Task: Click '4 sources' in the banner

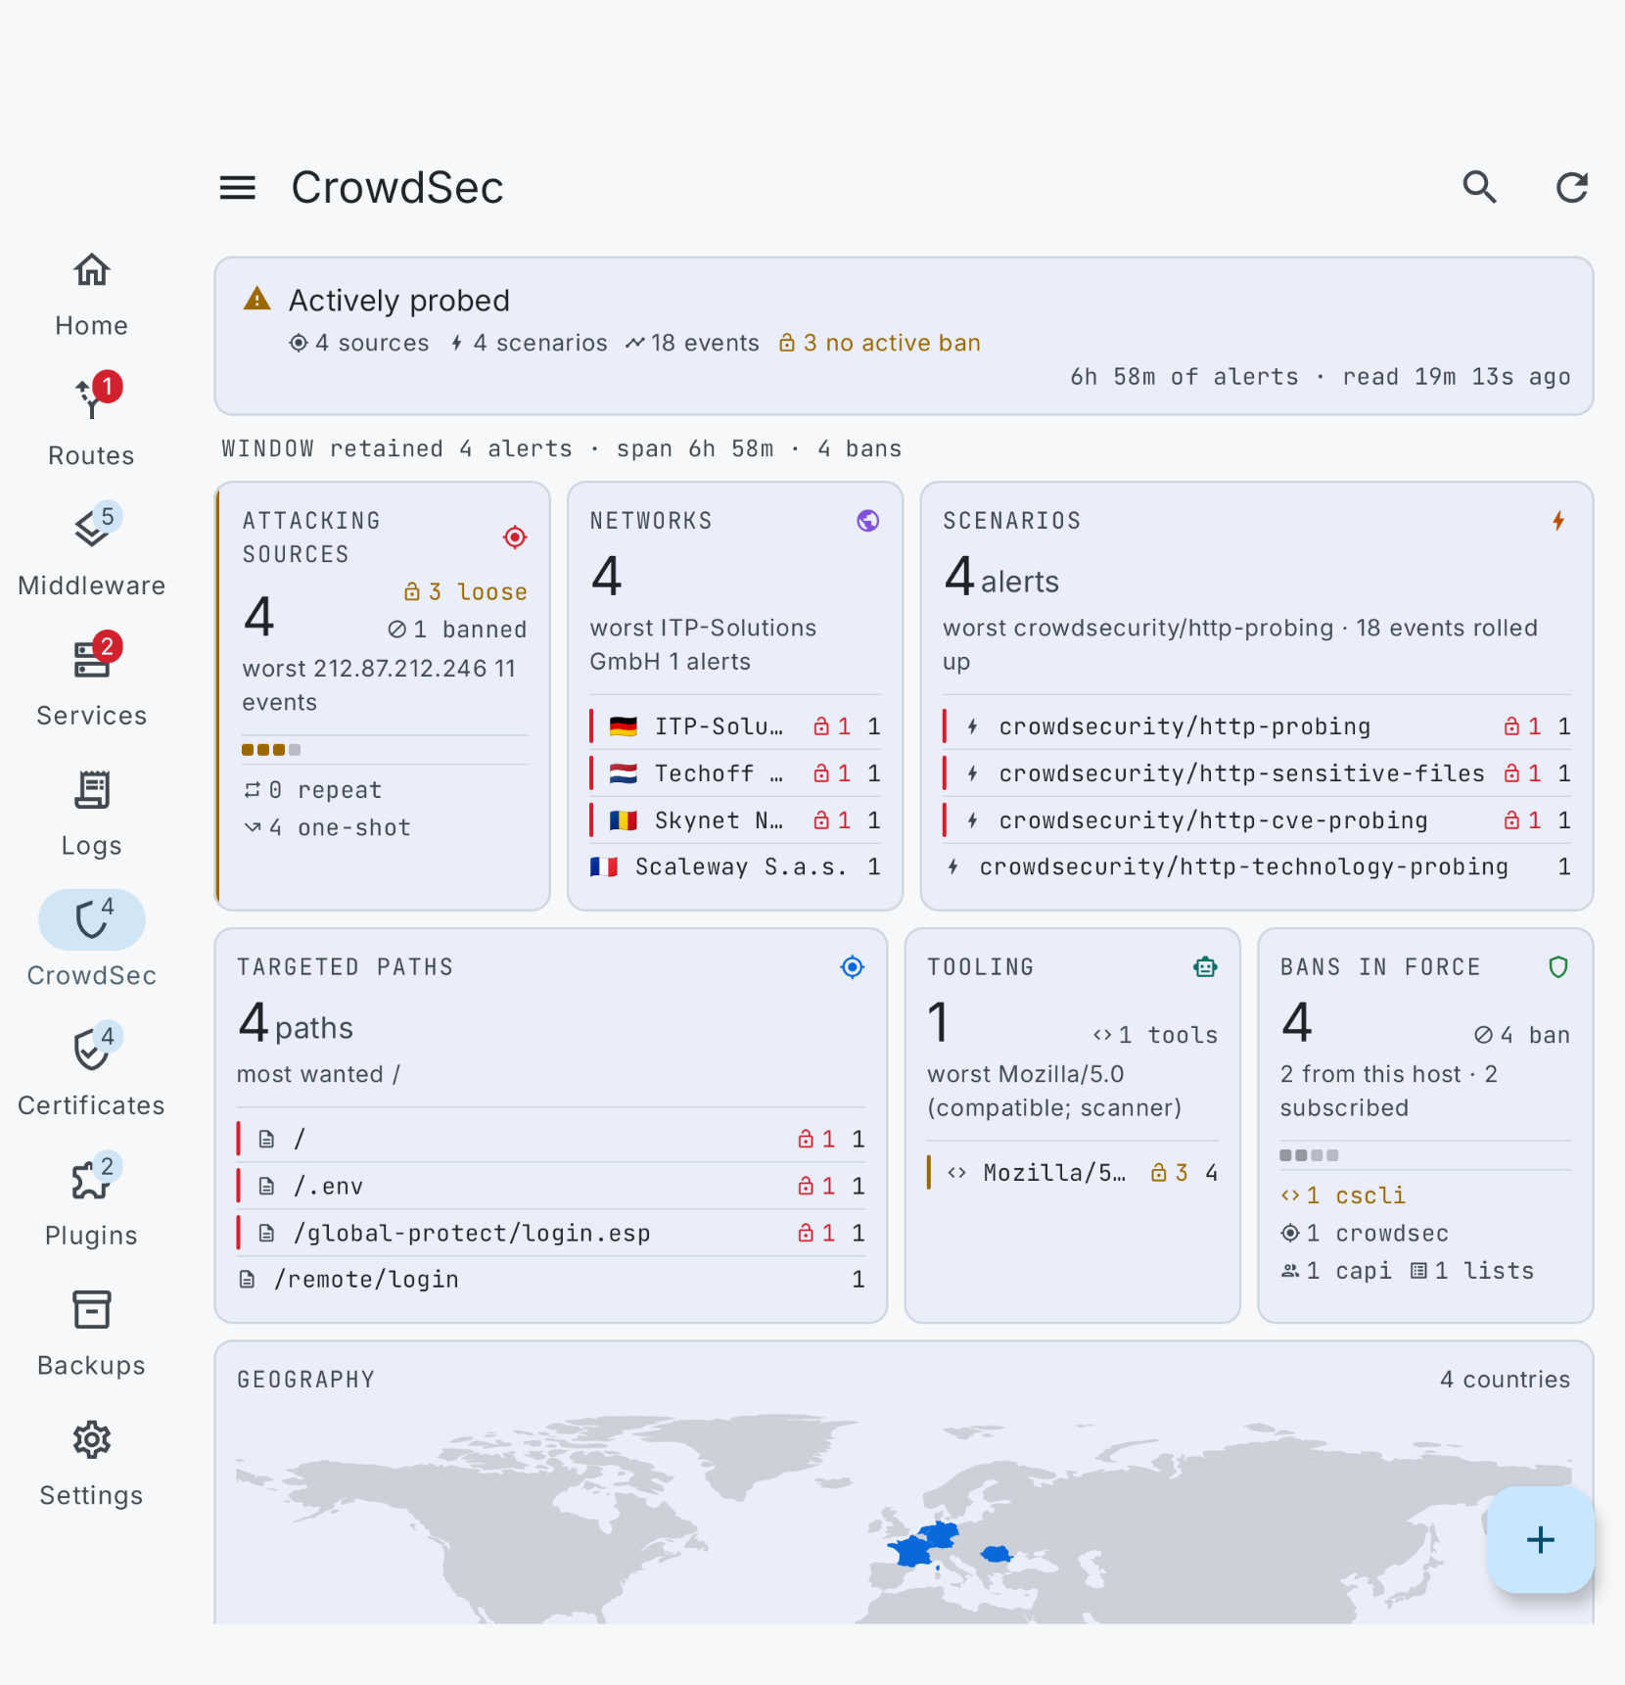Action: 359,343
